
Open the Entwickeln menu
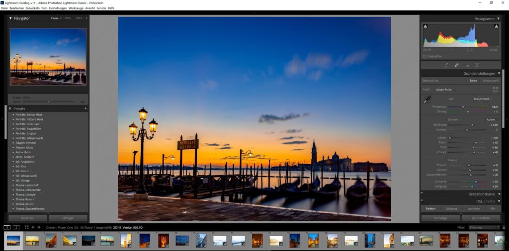click(32, 8)
